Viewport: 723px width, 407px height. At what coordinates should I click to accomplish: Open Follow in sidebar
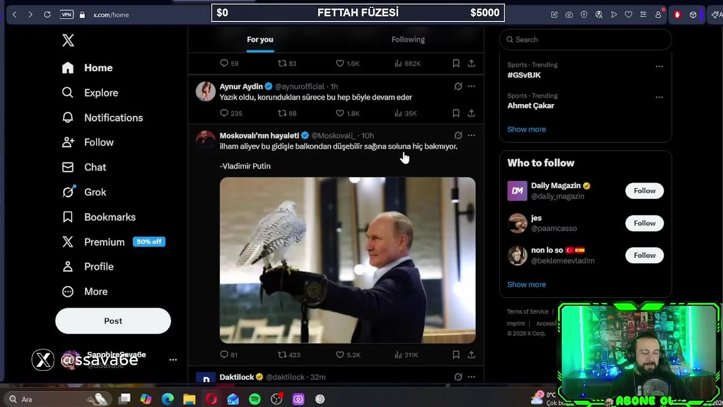click(88, 142)
